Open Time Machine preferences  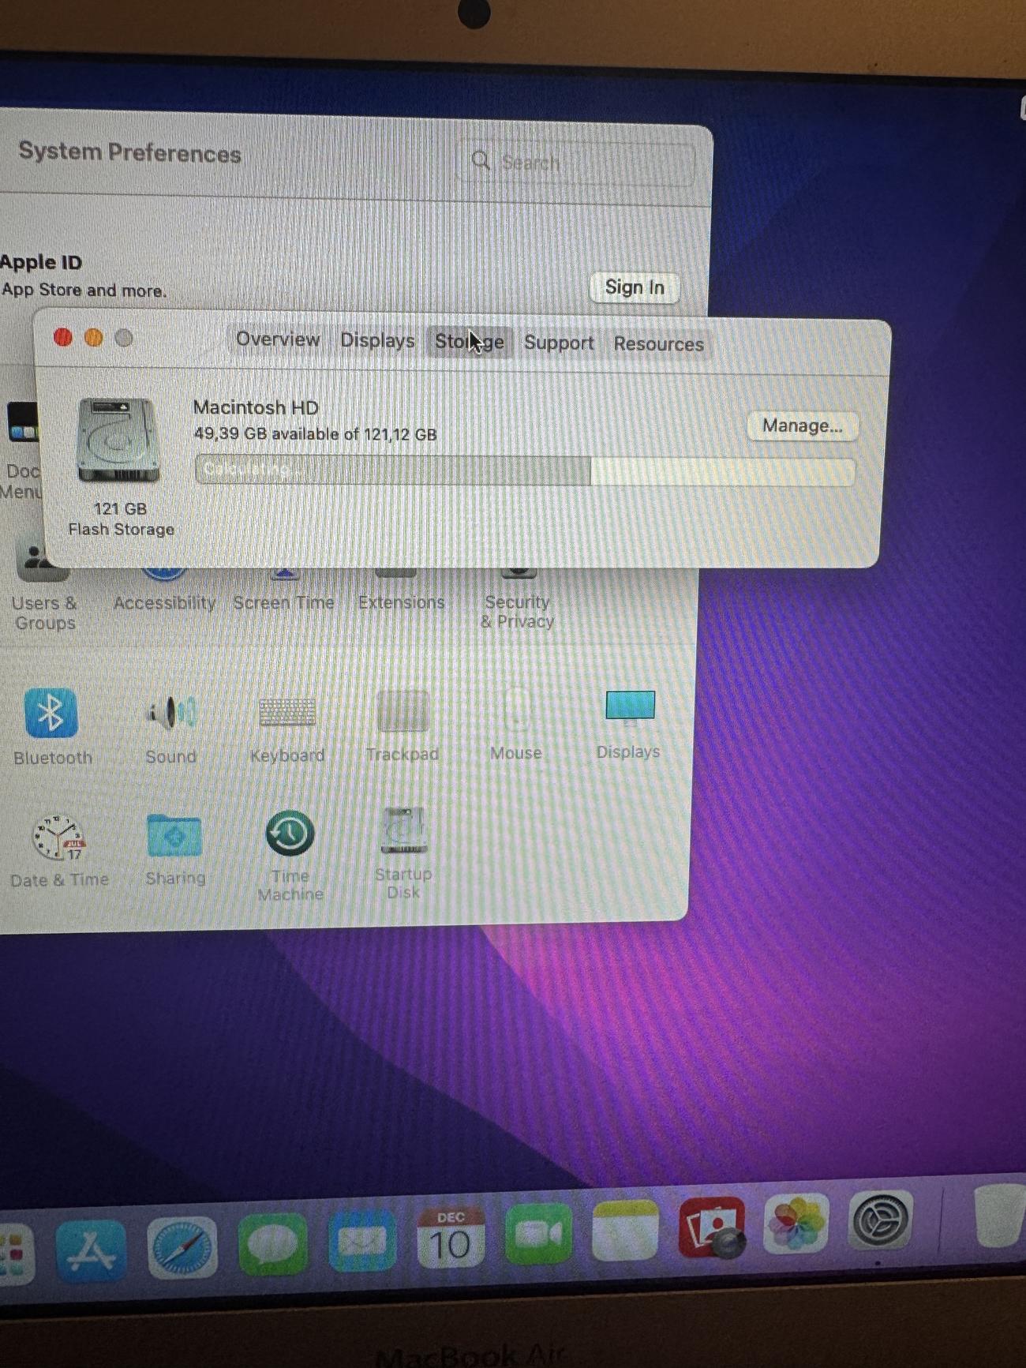coord(290,834)
